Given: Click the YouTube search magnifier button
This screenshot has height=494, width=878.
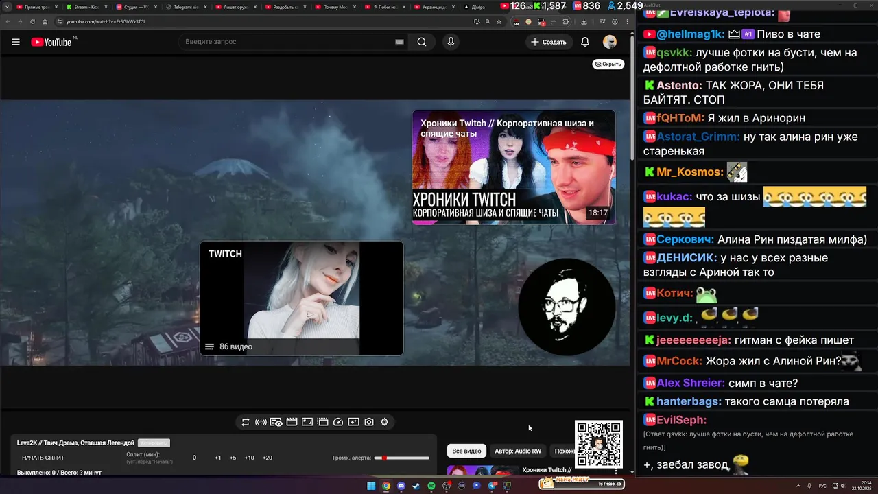Looking at the screenshot, I should (422, 42).
